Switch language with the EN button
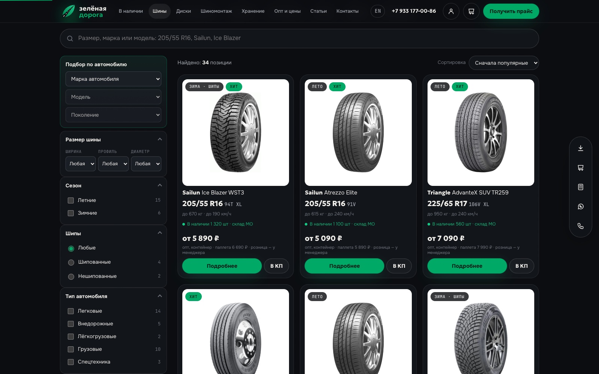The height and width of the screenshot is (374, 599). click(x=378, y=11)
